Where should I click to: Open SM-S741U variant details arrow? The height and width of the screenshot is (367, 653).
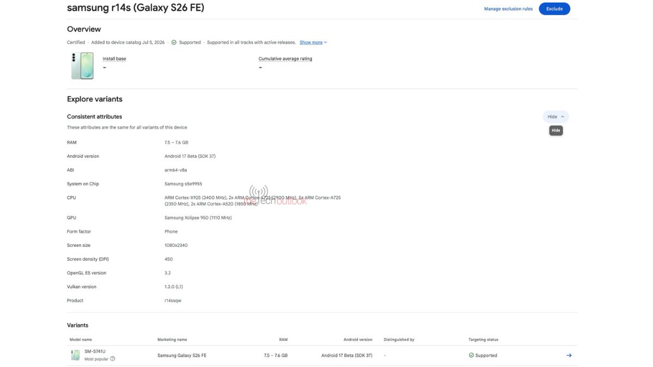tap(569, 356)
